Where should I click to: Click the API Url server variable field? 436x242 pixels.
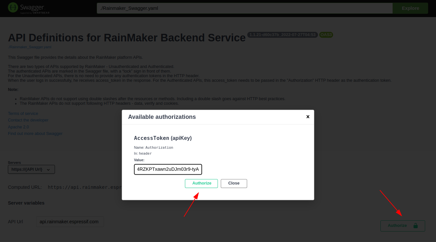(70, 222)
